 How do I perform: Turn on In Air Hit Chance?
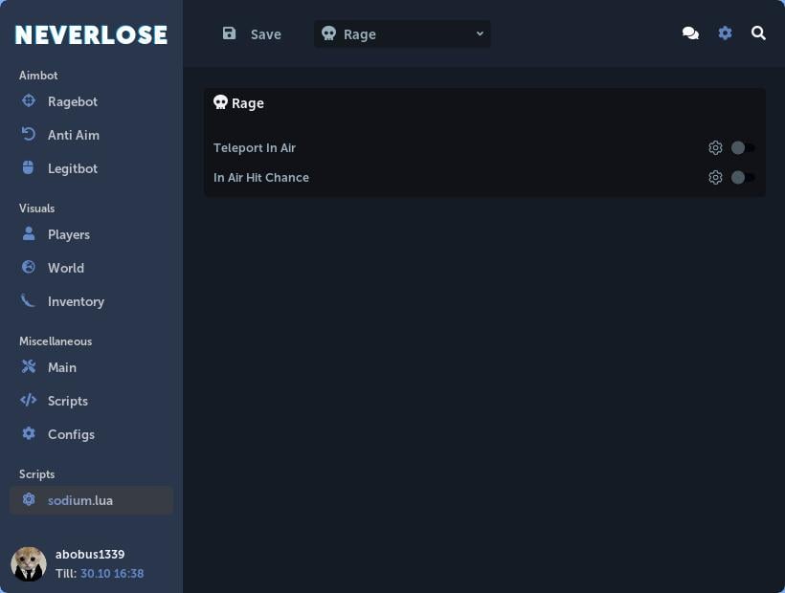(743, 177)
